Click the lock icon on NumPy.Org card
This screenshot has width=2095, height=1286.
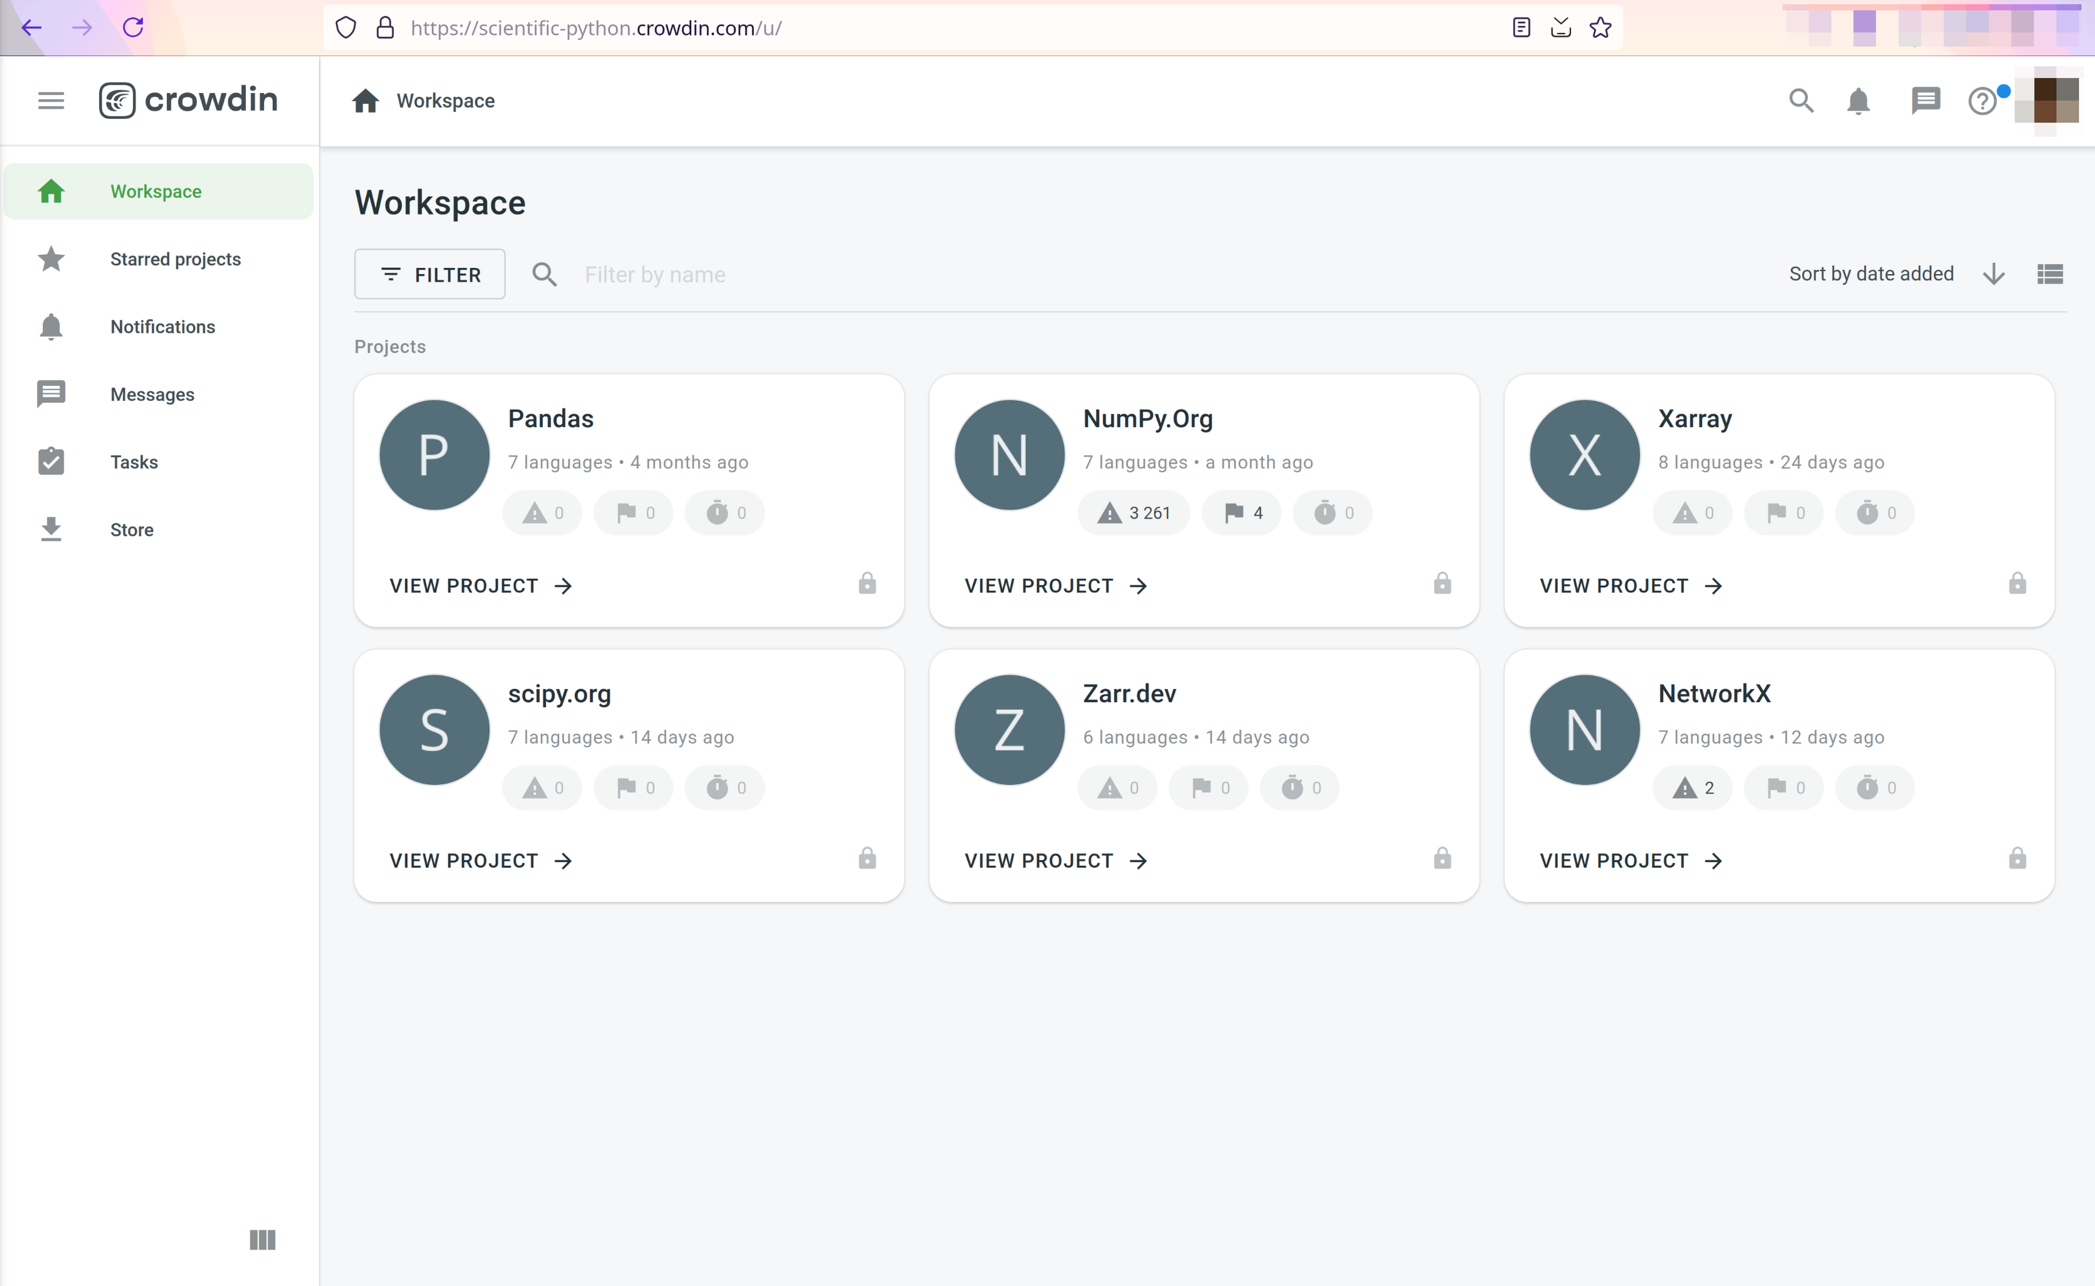[x=1443, y=583]
